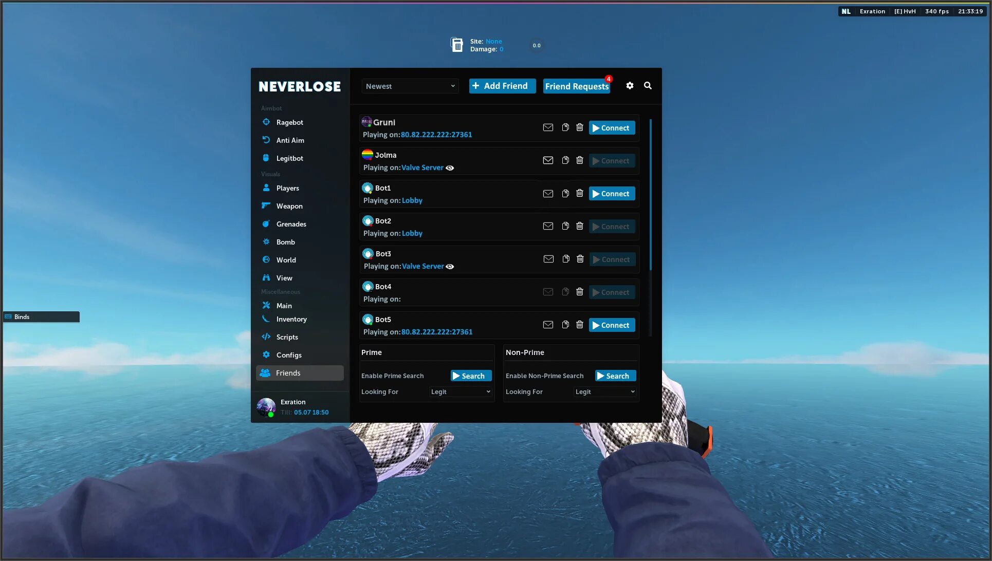This screenshot has height=561, width=992.
Task: Click the Configs panel icon
Action: (x=266, y=354)
